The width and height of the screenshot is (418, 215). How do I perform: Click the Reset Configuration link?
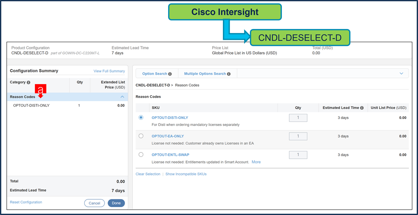click(x=26, y=202)
